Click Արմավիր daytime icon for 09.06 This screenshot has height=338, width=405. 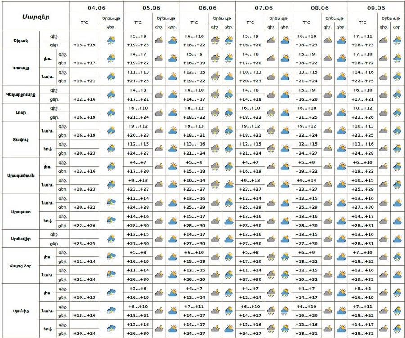point(397,239)
